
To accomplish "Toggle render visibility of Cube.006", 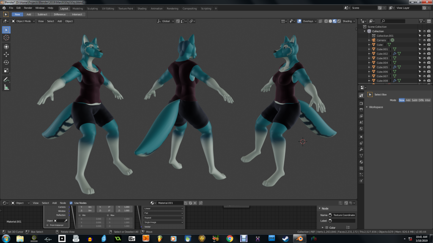I will tap(429, 72).
